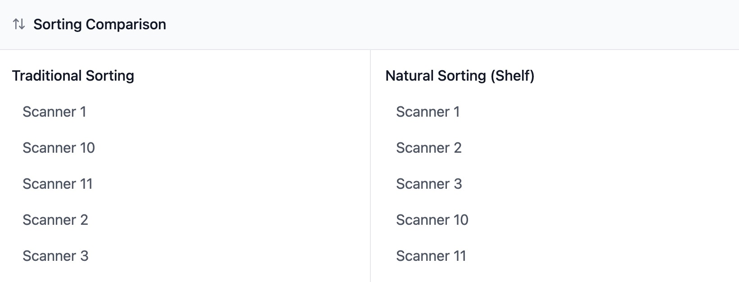Choose Scanner 11 under Natural Sorting
Viewport: 739px width, 282px height.
[431, 256]
